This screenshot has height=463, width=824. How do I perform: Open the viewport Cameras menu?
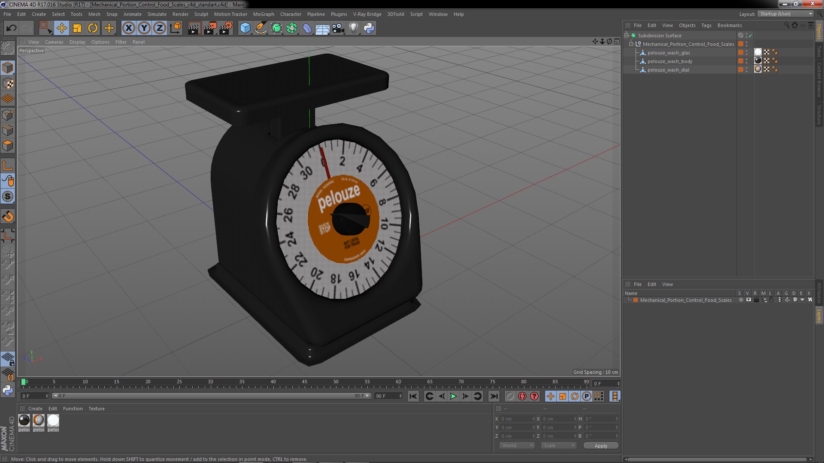[54, 42]
